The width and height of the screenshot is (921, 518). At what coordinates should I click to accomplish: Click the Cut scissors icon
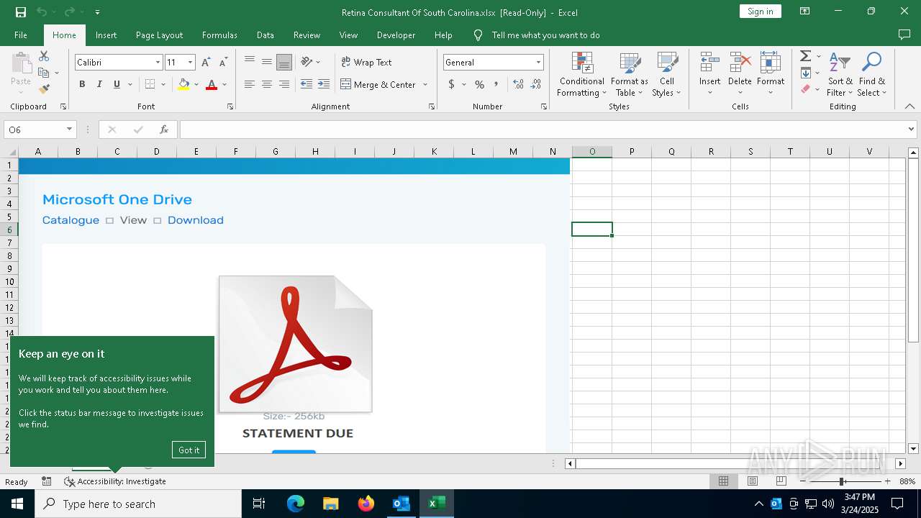[44, 56]
